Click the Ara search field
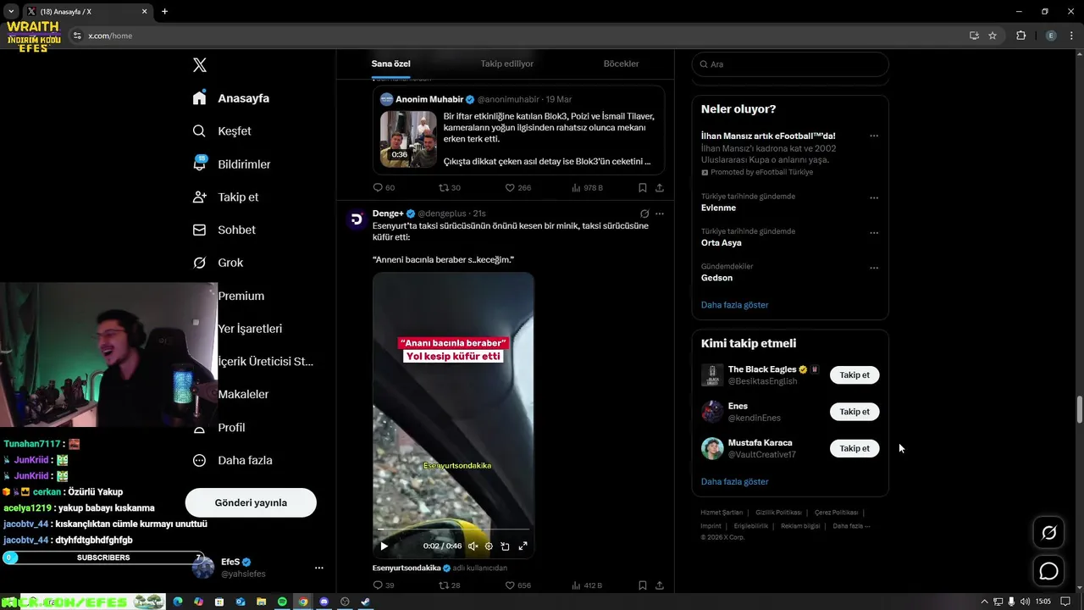 coord(790,64)
